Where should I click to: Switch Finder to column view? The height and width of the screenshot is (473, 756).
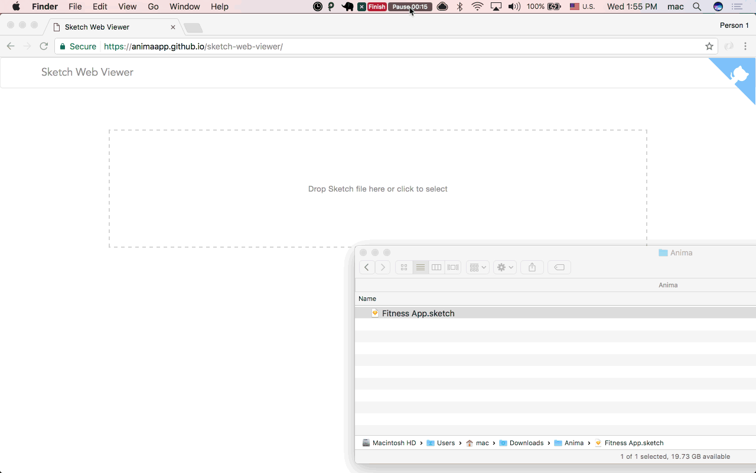pos(436,267)
